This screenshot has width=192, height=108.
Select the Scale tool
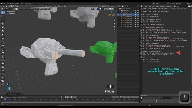[x=3, y=27]
